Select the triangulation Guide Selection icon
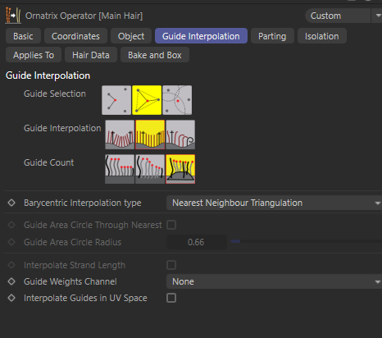The width and height of the screenshot is (382, 338). (147, 100)
